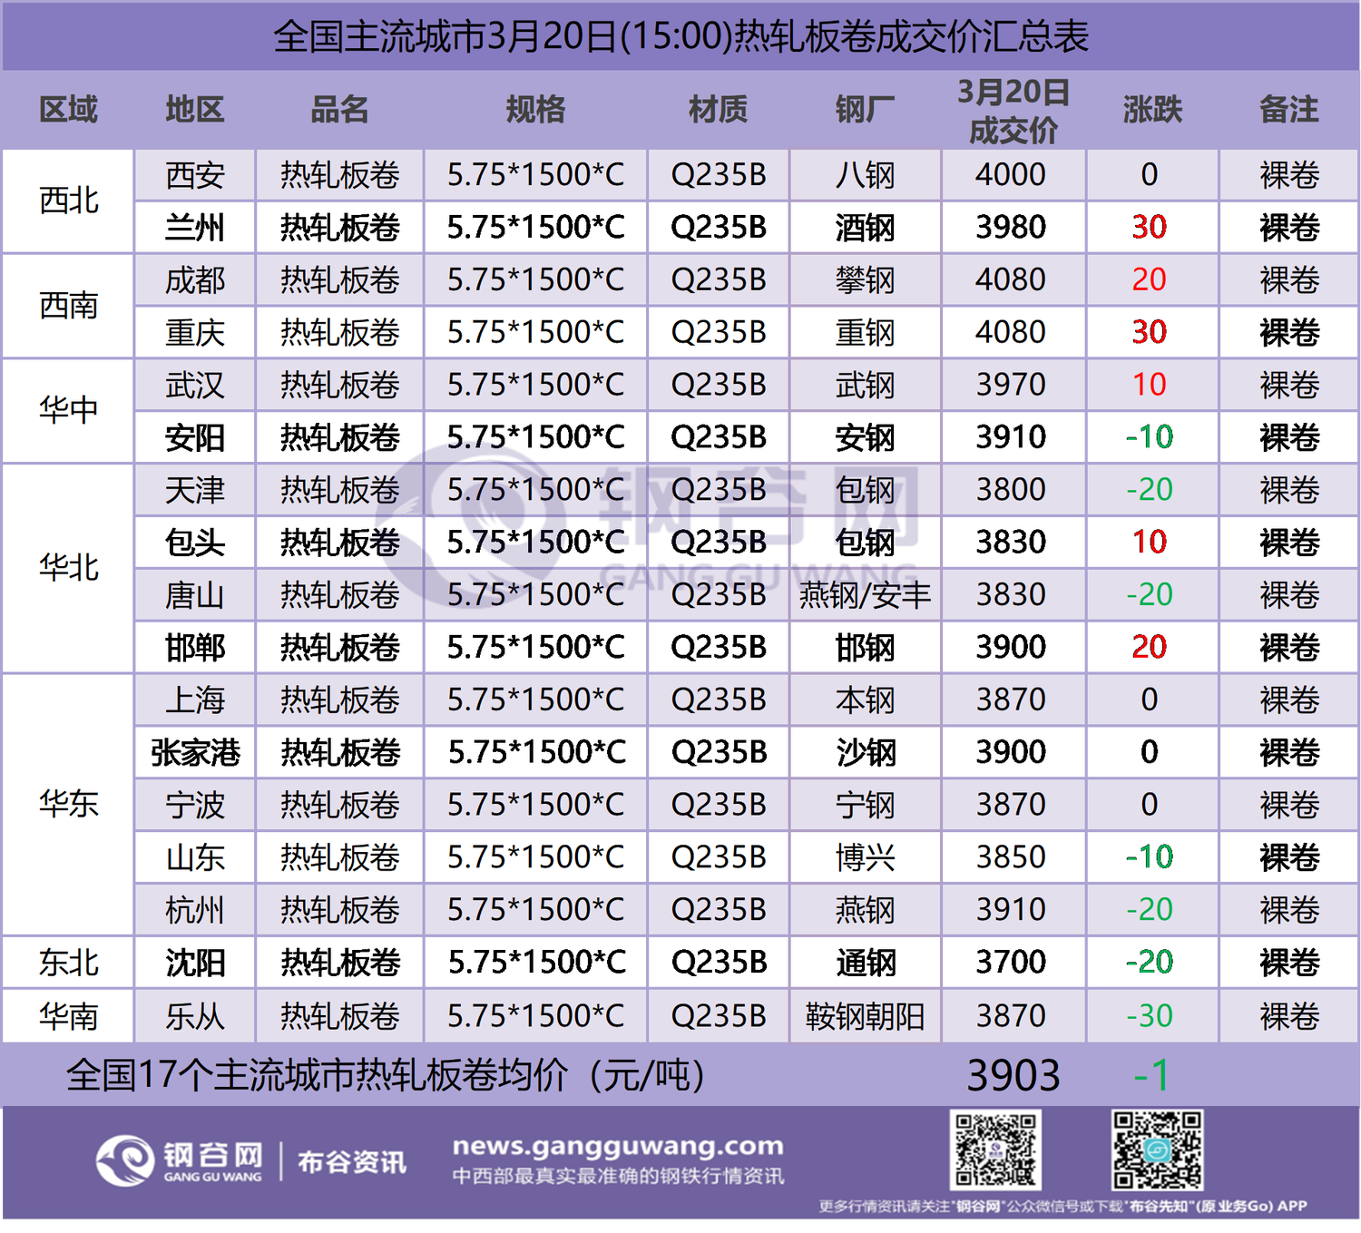Click the 宁波 city cell
1361x1233 pixels.
coord(195,806)
